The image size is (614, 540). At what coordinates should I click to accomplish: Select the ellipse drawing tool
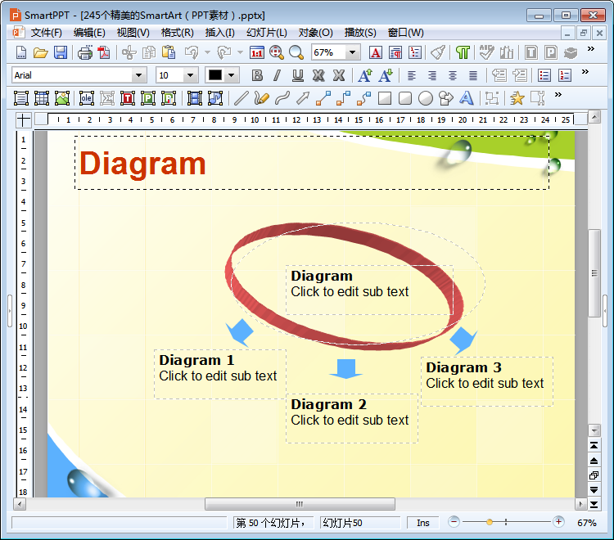[x=426, y=98]
